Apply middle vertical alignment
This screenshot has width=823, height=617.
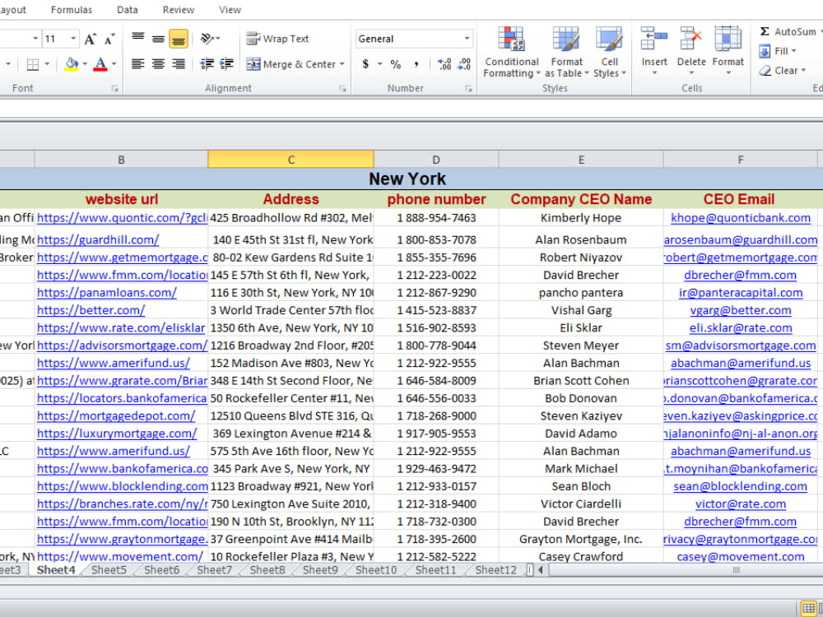(158, 39)
